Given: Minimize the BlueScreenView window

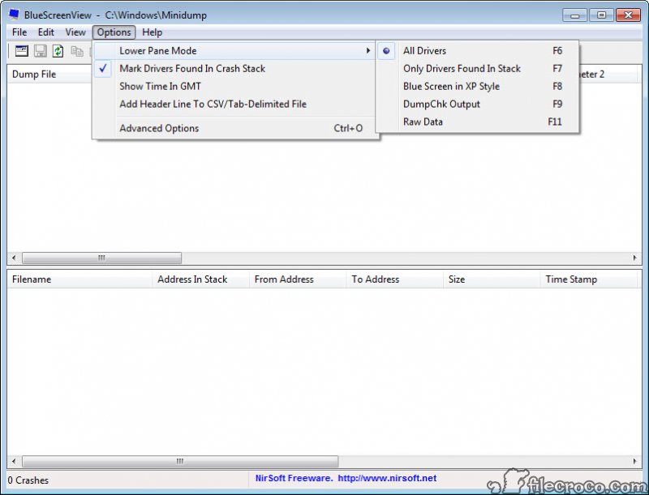Looking at the screenshot, I should [x=575, y=15].
